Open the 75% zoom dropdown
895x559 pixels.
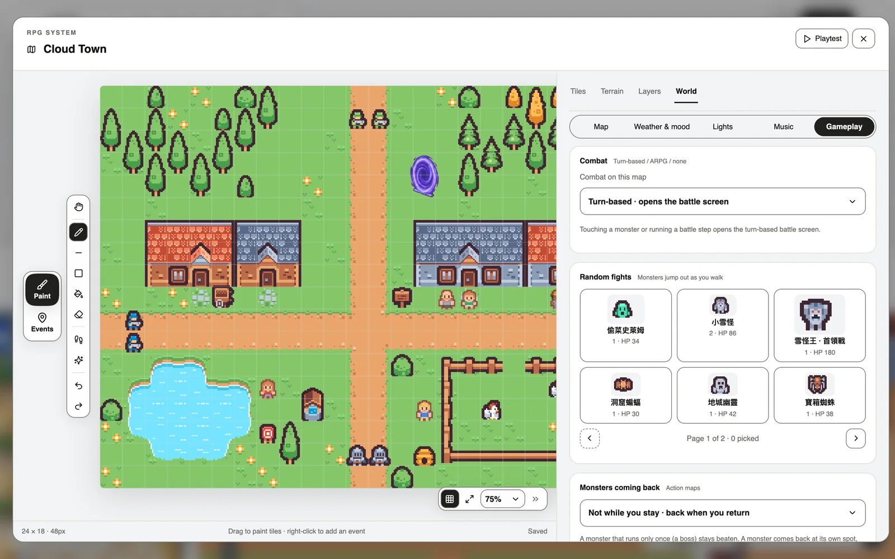[502, 499]
